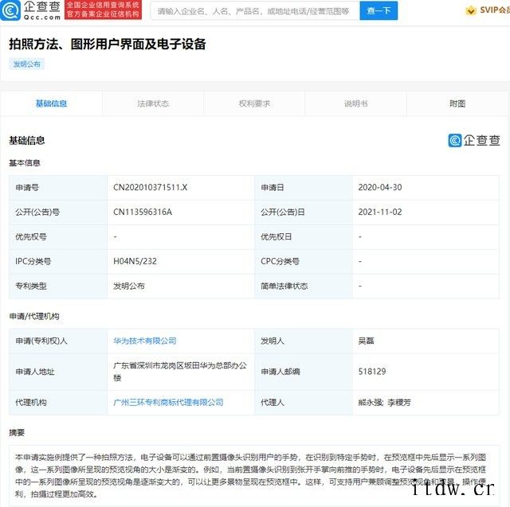Image resolution: width=510 pixels, height=507 pixels.
Task: Click the 申请号 label cell
Action: coord(58,187)
